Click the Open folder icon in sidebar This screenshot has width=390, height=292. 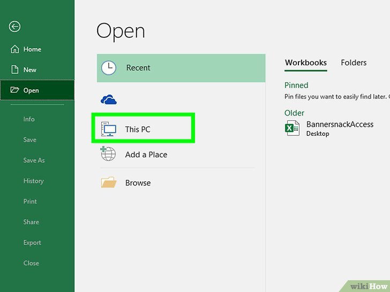click(14, 90)
